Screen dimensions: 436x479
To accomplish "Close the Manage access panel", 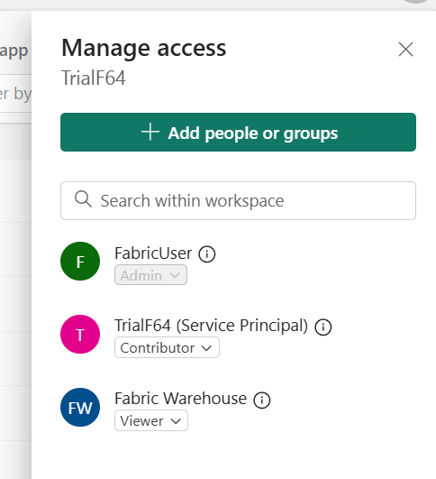I will tap(405, 50).
